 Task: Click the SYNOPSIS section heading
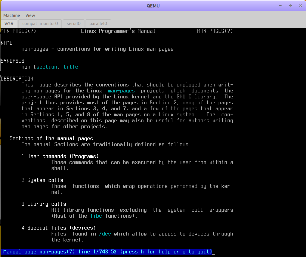click(13, 61)
